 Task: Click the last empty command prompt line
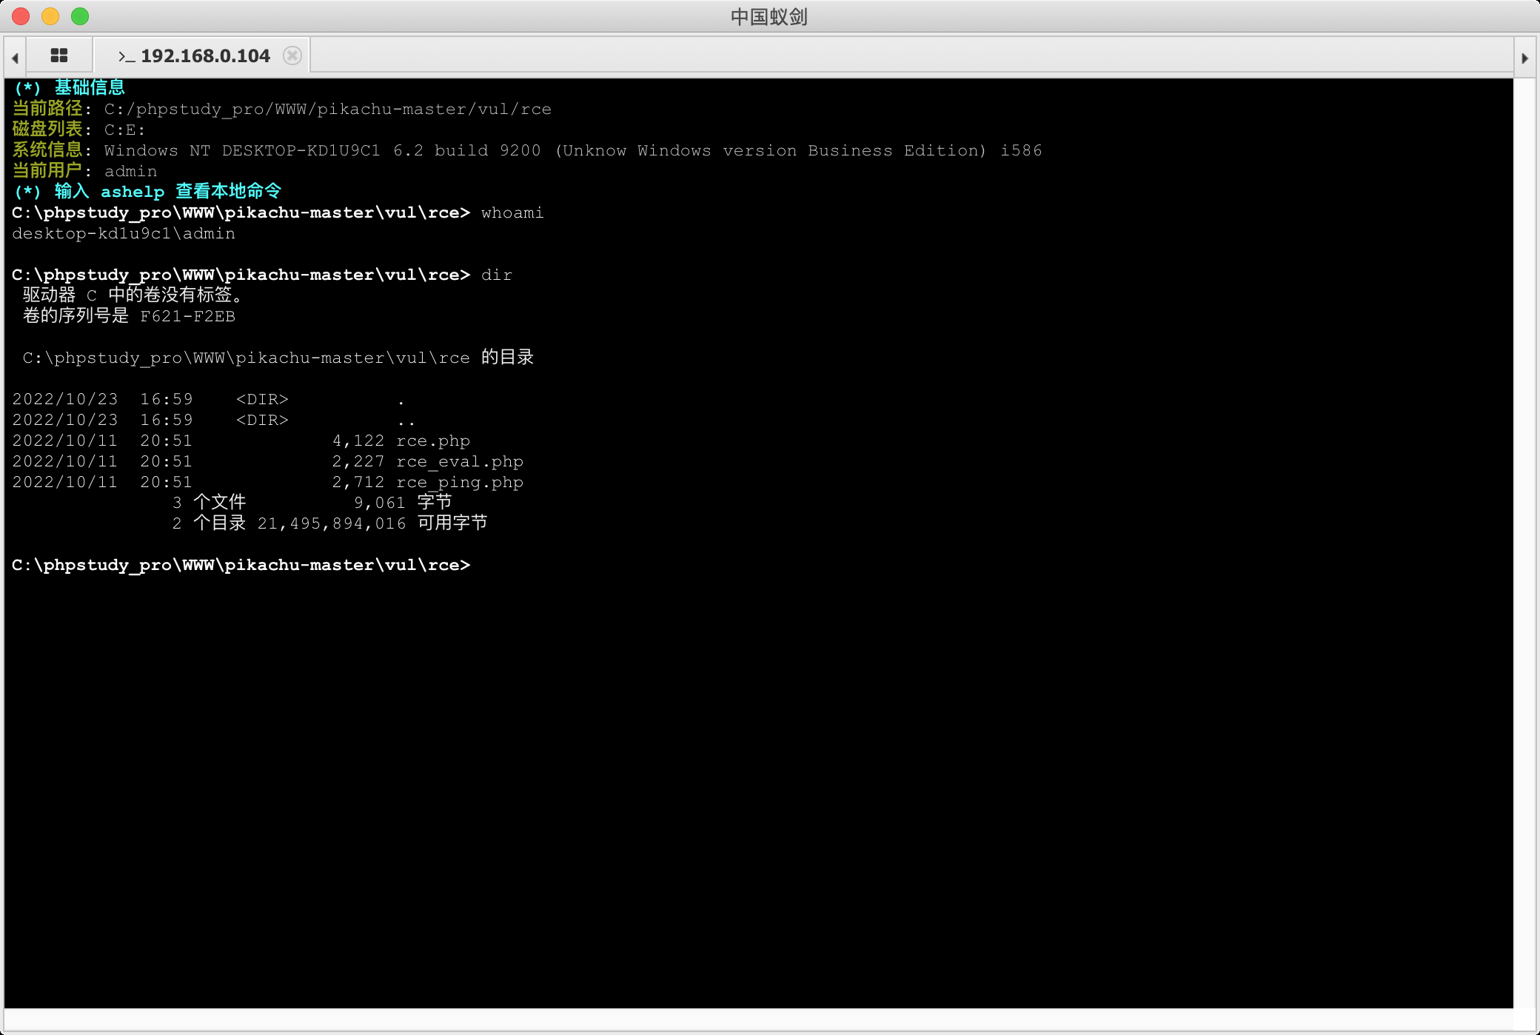pyautogui.click(x=241, y=565)
